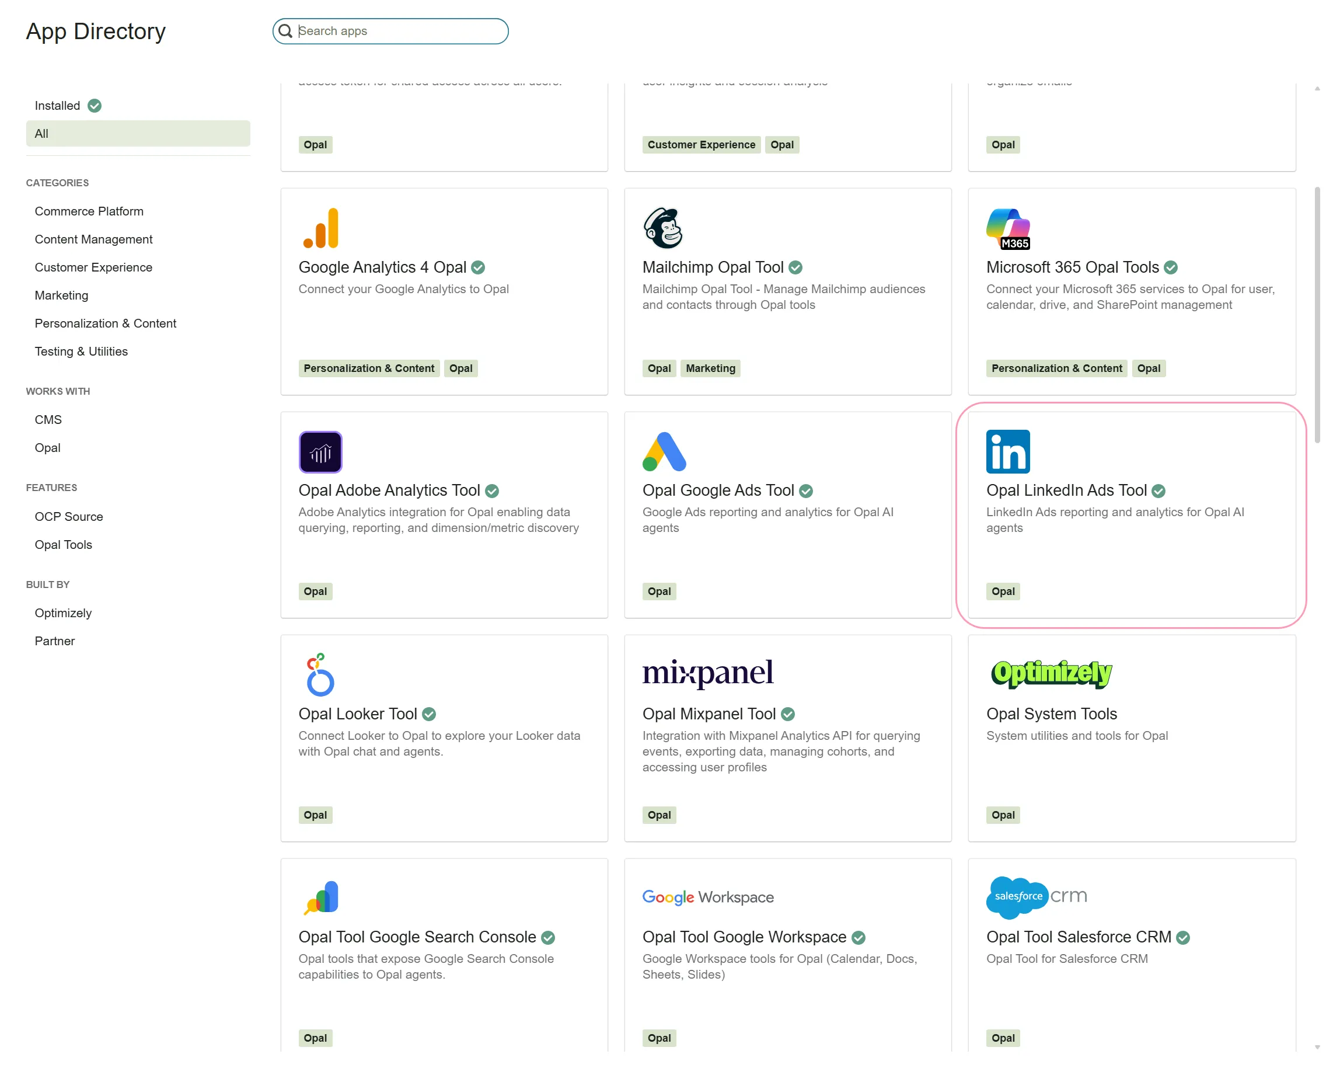1340x1082 pixels.
Task: Focus the Search apps input field
Action: (x=390, y=31)
